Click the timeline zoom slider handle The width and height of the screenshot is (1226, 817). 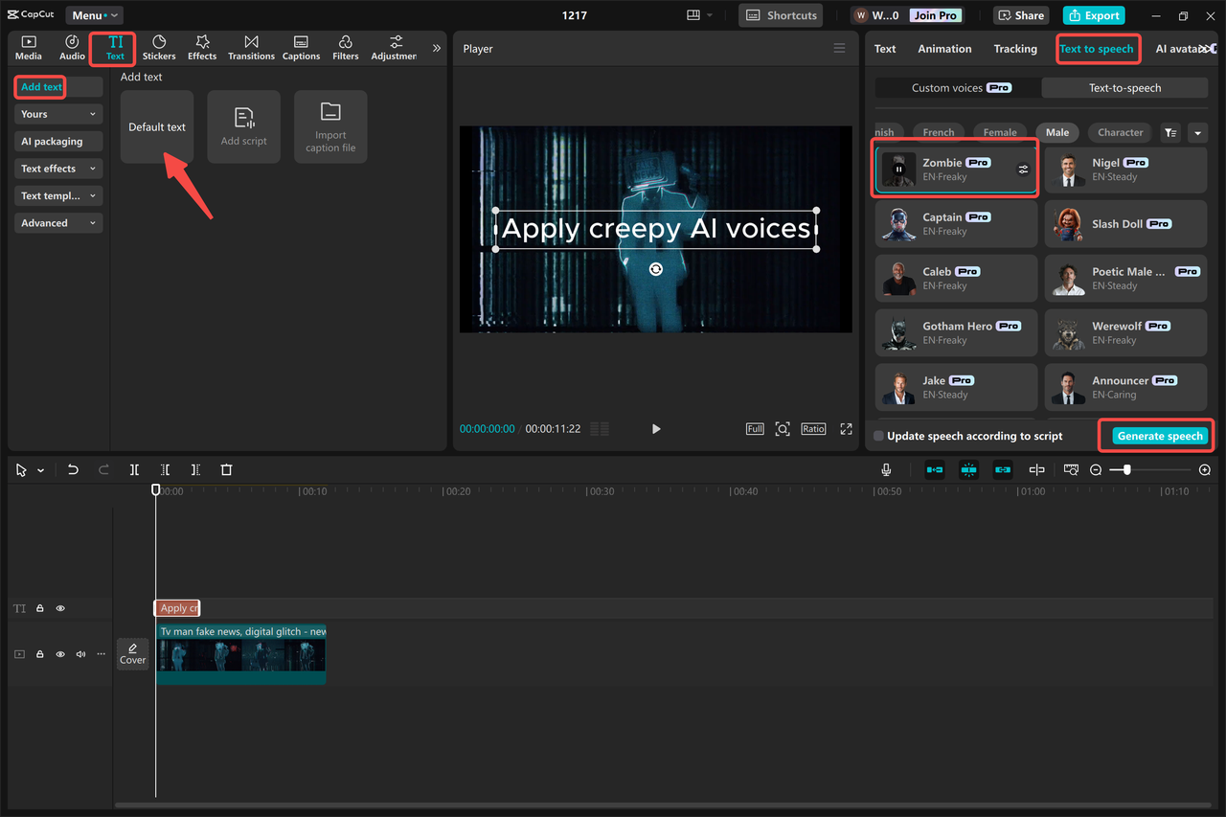click(x=1127, y=470)
